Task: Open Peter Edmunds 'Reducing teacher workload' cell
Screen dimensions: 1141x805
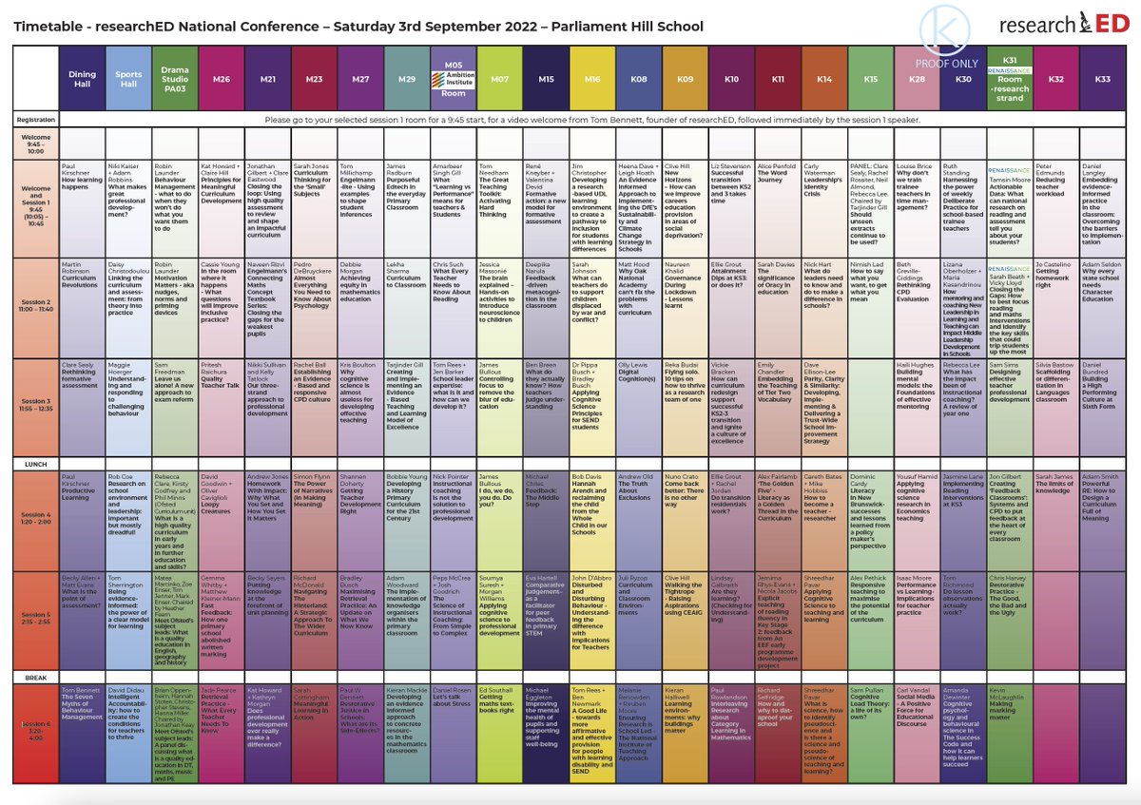Action: (x=1055, y=208)
